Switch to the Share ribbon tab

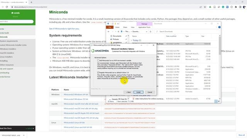click(125, 27)
